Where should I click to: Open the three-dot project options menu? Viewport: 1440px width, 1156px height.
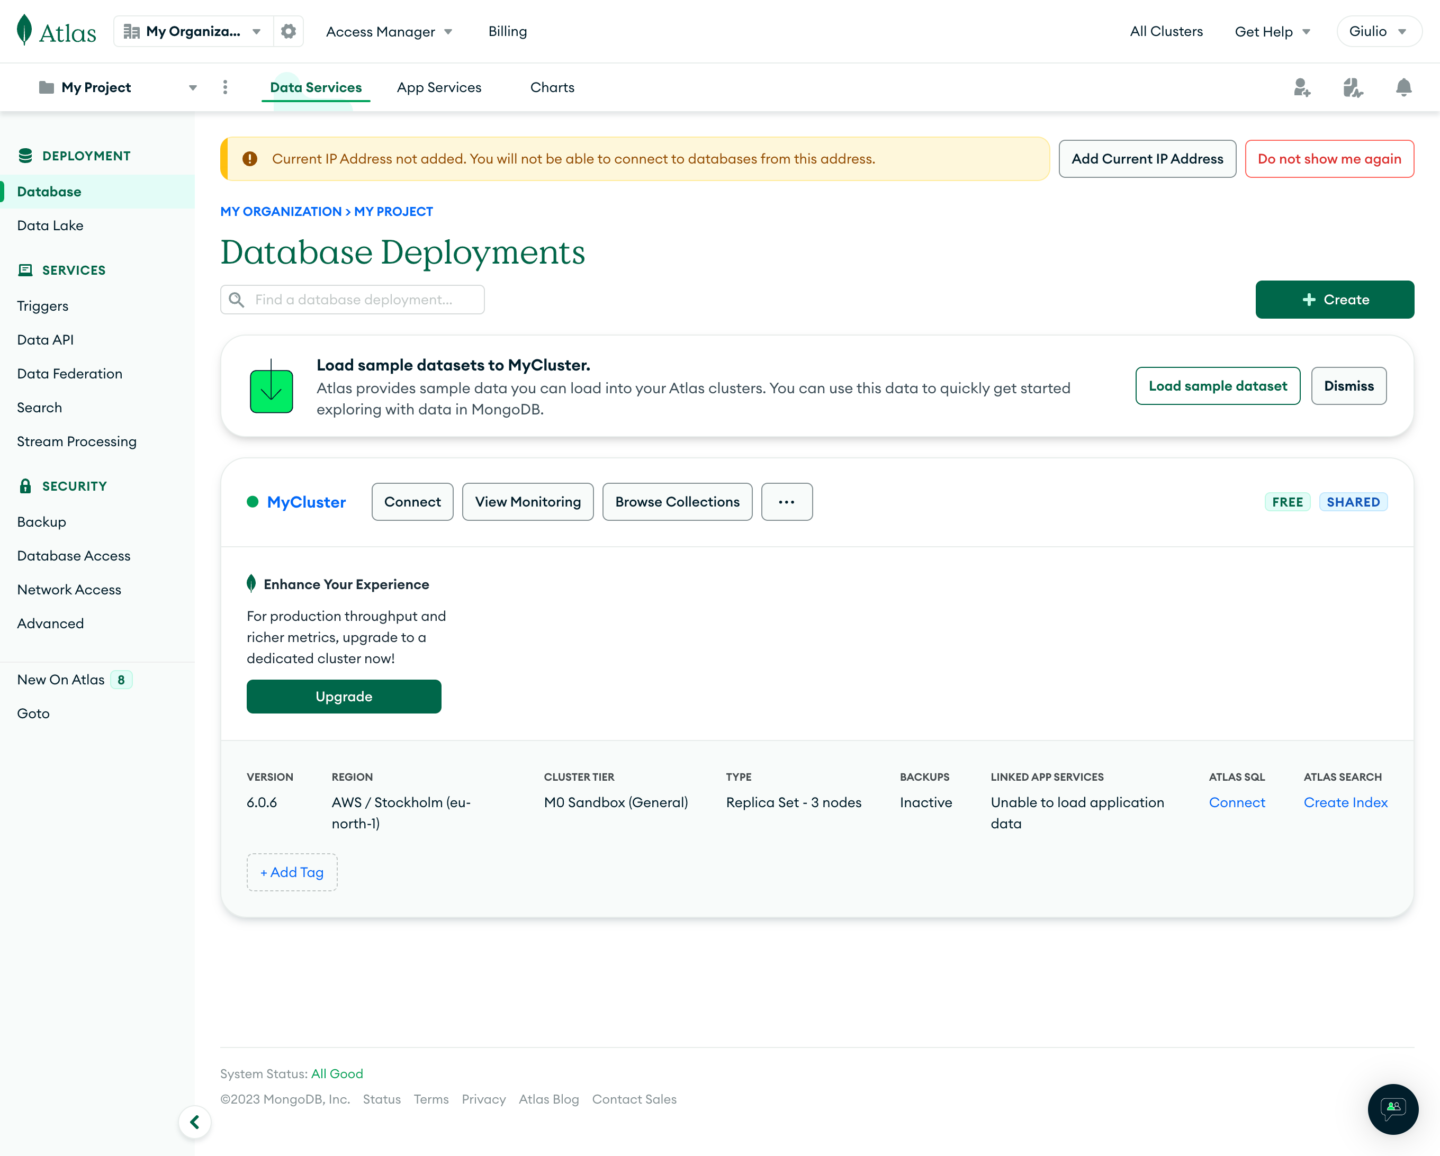tap(226, 87)
